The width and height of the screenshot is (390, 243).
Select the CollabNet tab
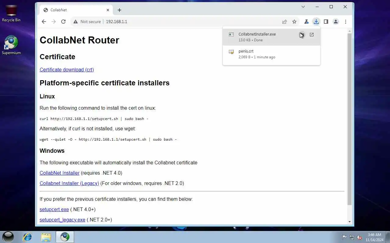76,10
